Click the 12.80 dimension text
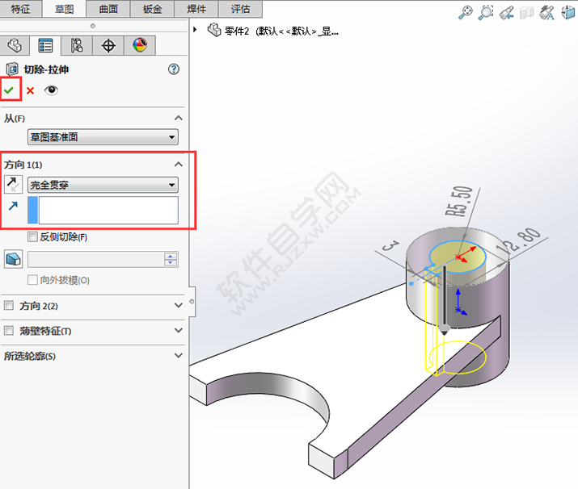Viewport: 578px width, 489px height. pos(518,241)
